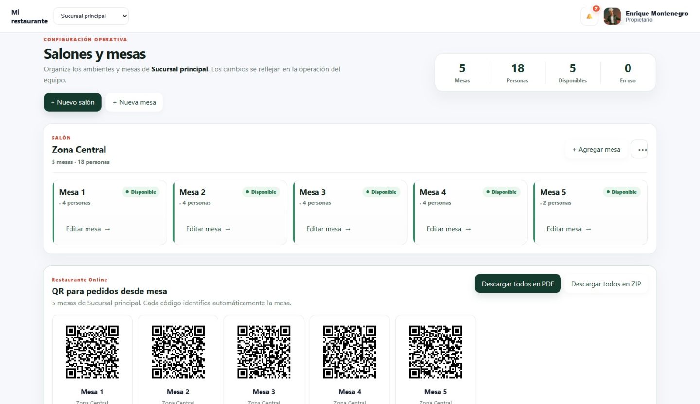The height and width of the screenshot is (404, 700).
Task: Click the Mesa 2 QR code image
Action: coord(178,352)
